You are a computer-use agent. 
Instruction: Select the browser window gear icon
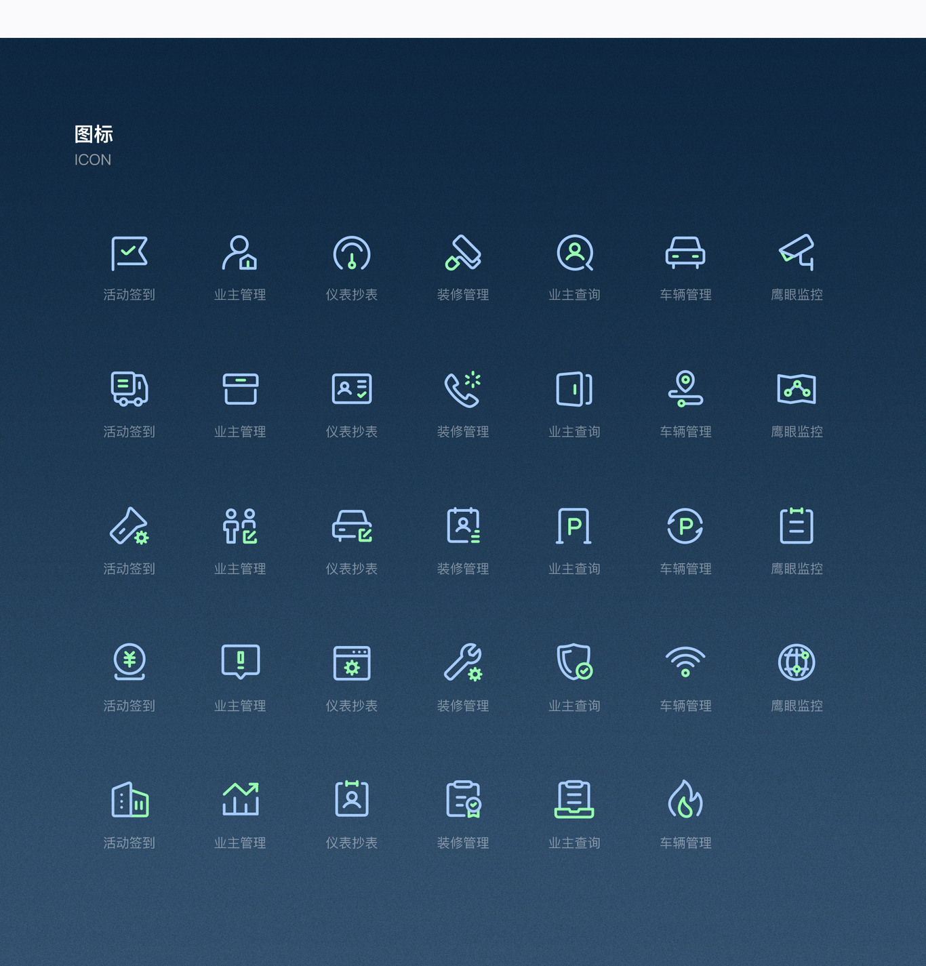click(x=352, y=663)
